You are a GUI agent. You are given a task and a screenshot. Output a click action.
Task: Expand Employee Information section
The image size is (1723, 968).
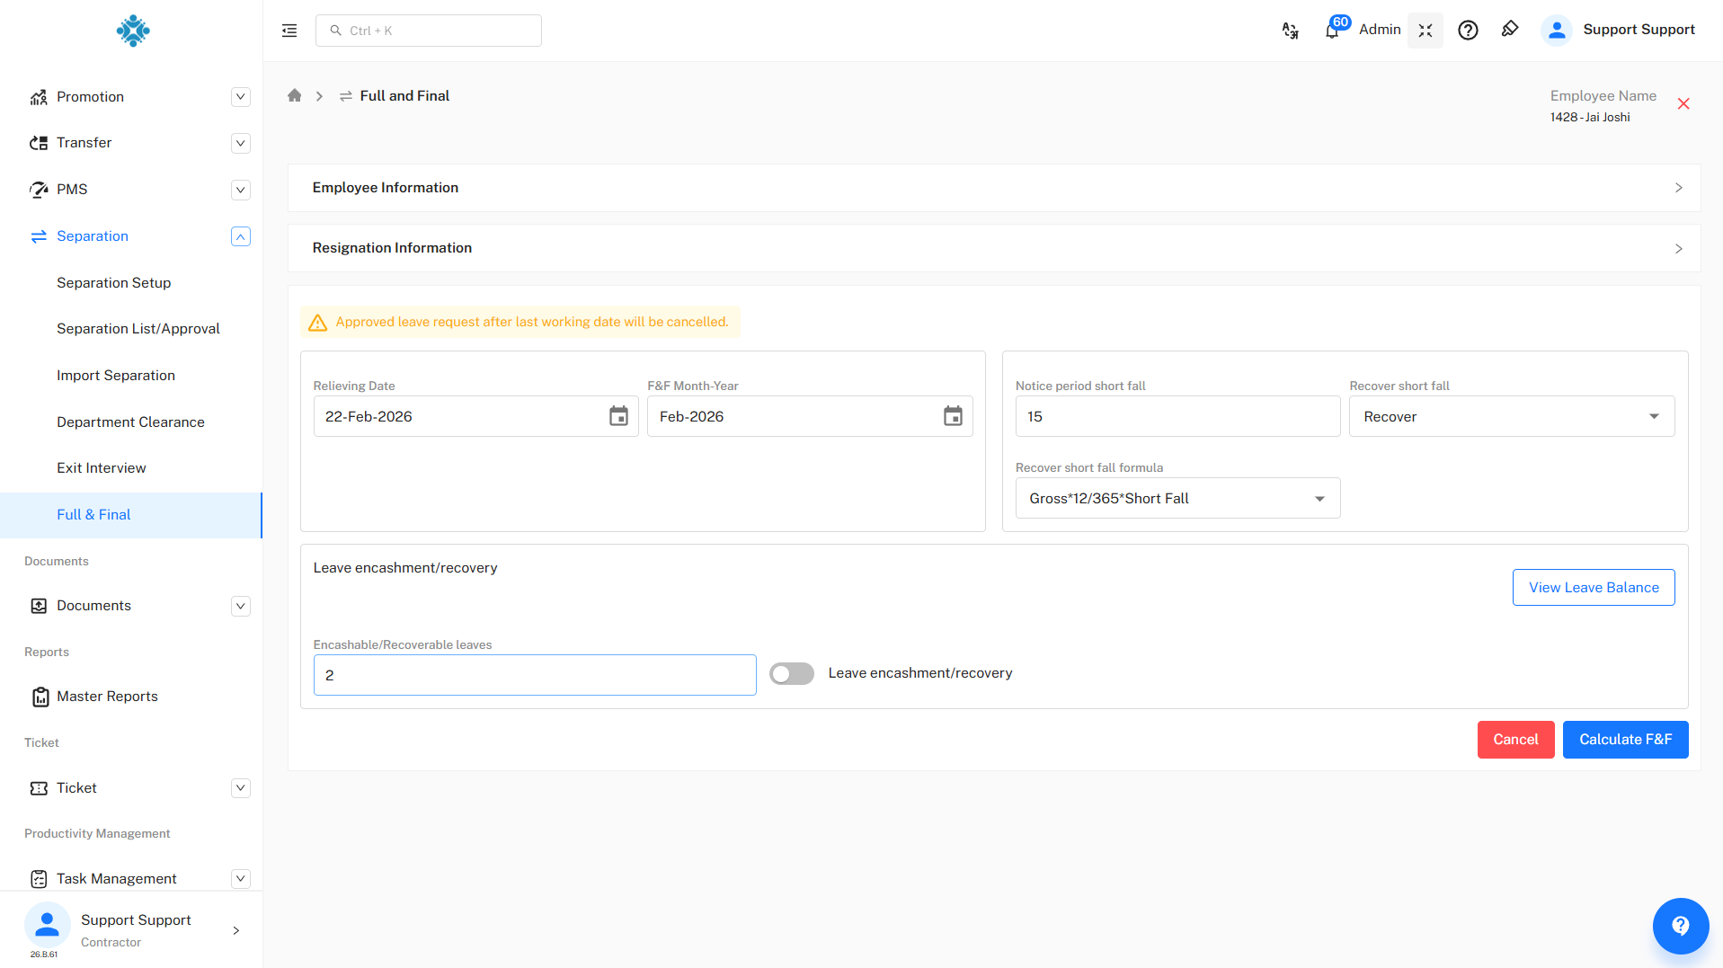[994, 188]
